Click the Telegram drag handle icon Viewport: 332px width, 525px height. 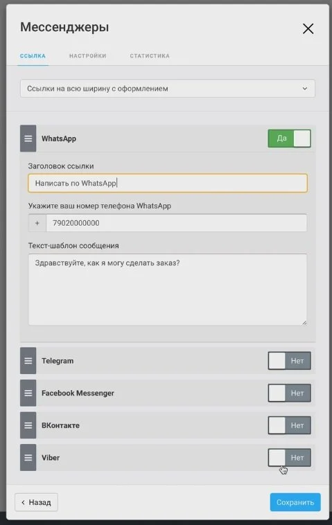(28, 361)
